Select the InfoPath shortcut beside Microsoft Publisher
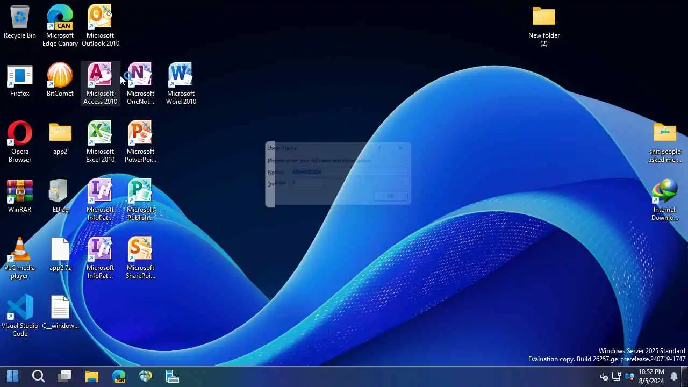Screen dimensions: 688x387 101,200
